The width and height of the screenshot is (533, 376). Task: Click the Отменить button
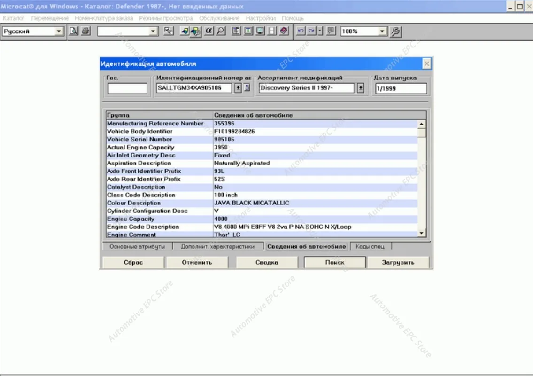197,262
